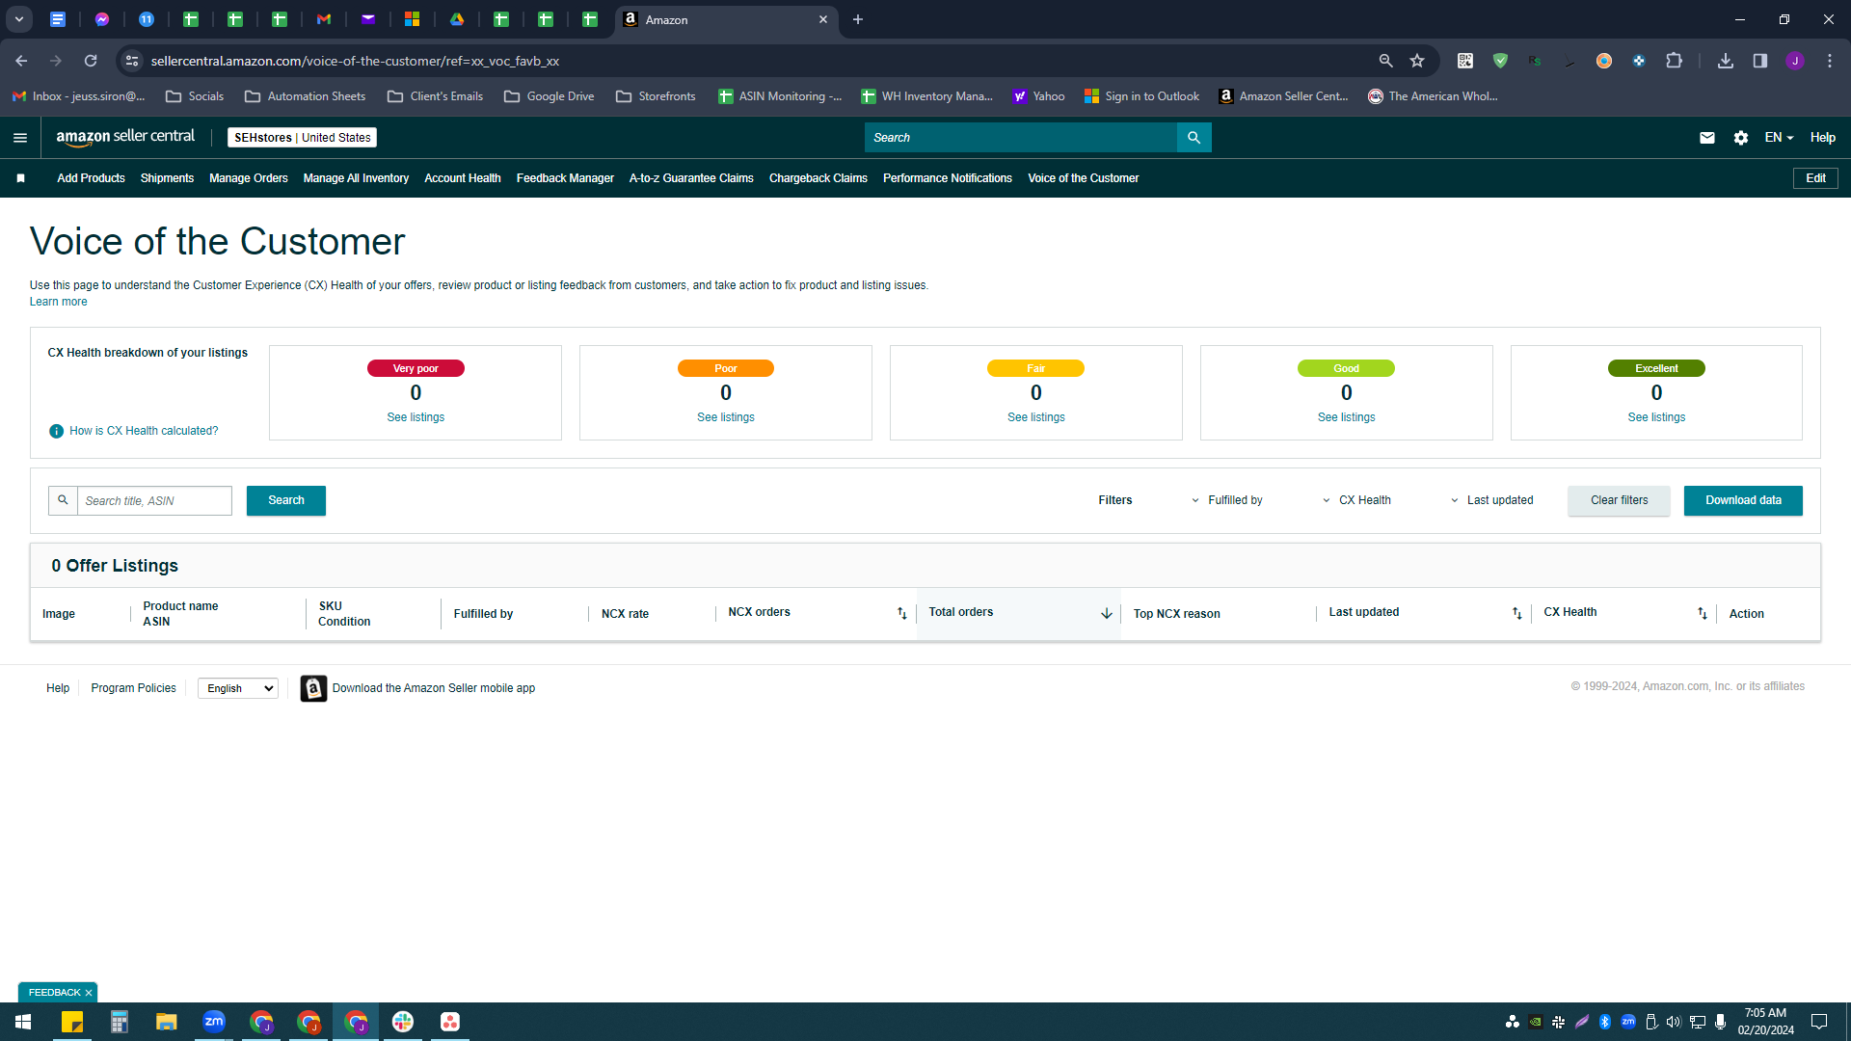Click the Seller Central top search field
The image size is (1851, 1041).
(x=1020, y=138)
